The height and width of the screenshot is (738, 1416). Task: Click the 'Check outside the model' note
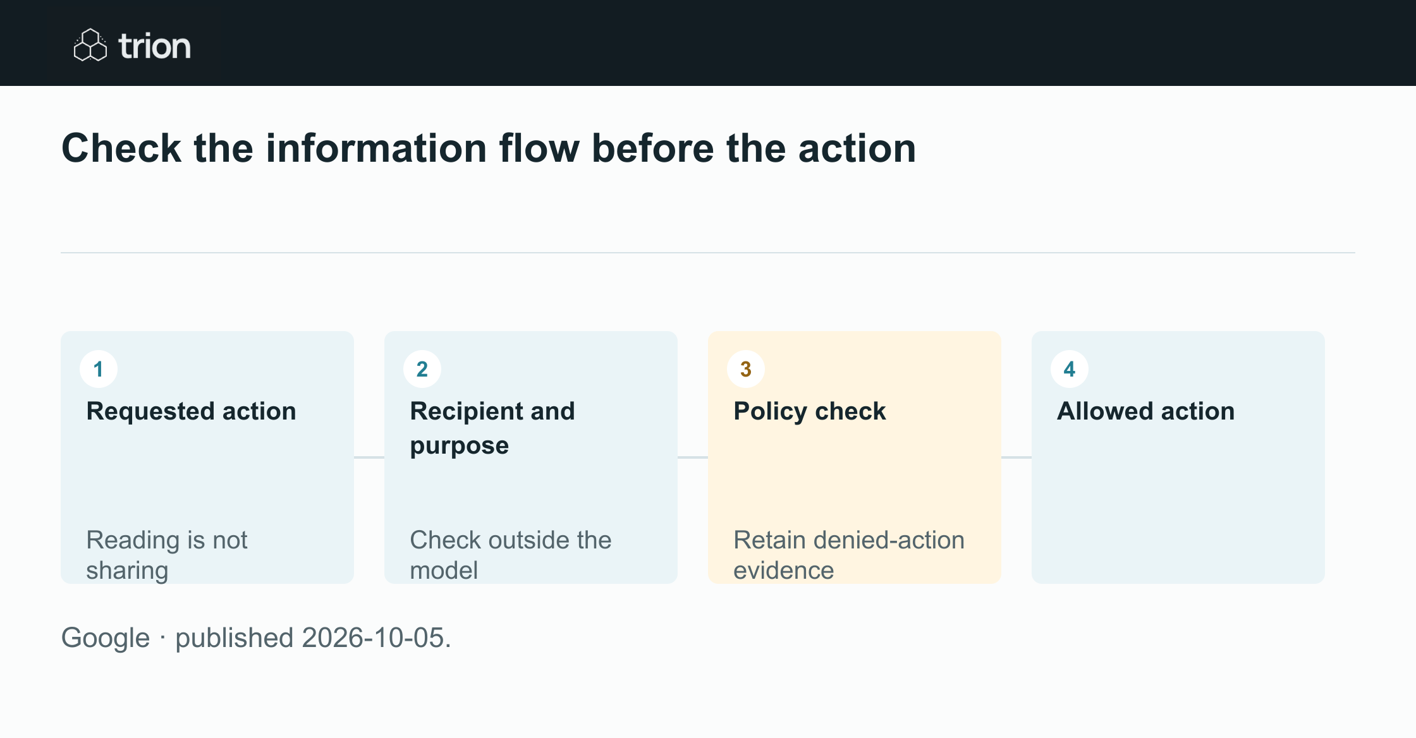[511, 555]
